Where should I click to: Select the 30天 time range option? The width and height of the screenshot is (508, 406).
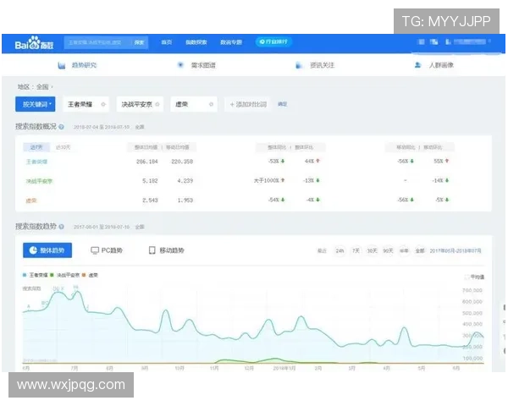pos(372,251)
